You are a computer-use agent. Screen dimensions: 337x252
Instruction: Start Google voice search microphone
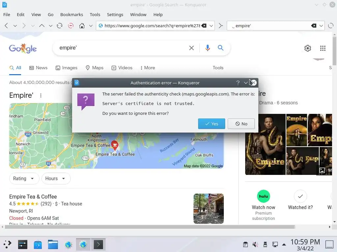pyautogui.click(x=207, y=48)
